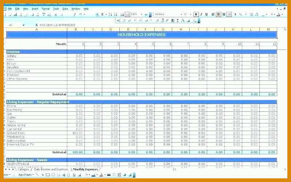Select the Rectangle drawing tool
Image resolution: width=291 pixels, height=182 pixels.
[48, 175]
